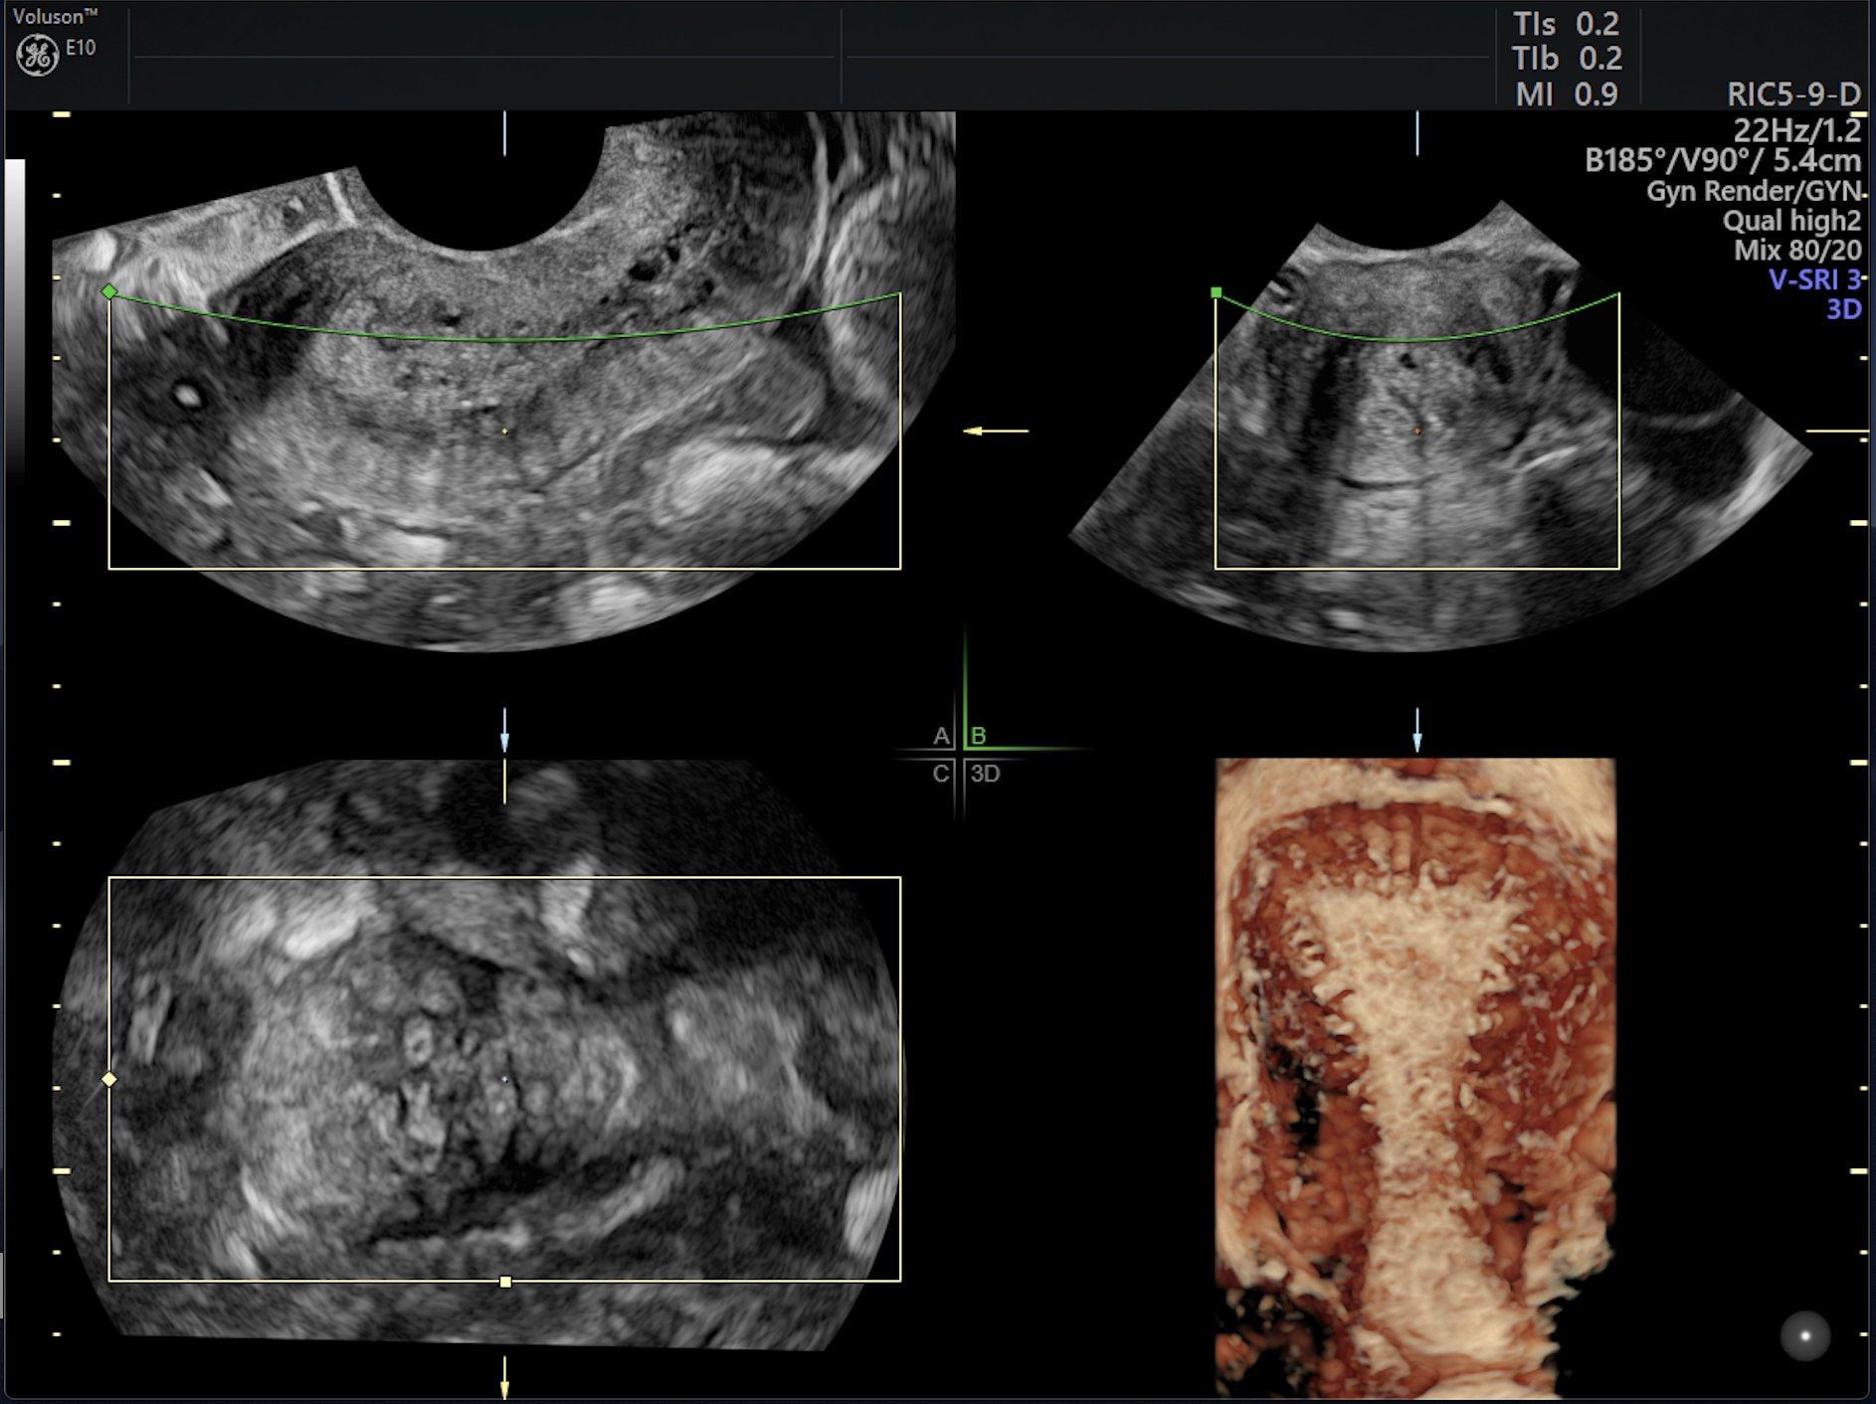Click yellow diamond handle on plane C box
1876x1404 pixels.
tap(109, 1079)
